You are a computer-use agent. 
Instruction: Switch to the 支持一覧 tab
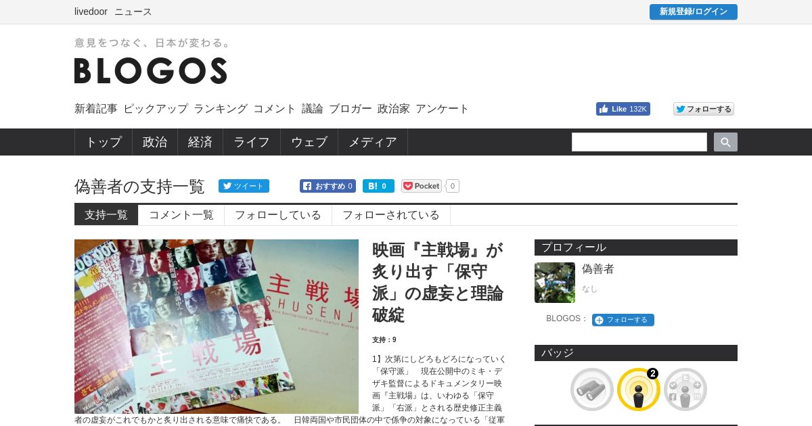(106, 215)
